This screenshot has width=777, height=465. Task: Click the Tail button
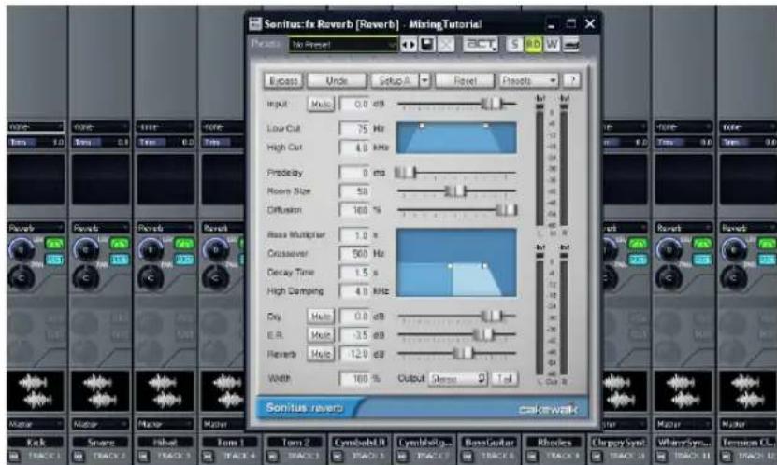tap(505, 379)
